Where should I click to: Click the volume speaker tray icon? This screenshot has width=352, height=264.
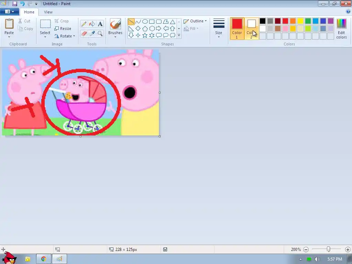(317, 259)
